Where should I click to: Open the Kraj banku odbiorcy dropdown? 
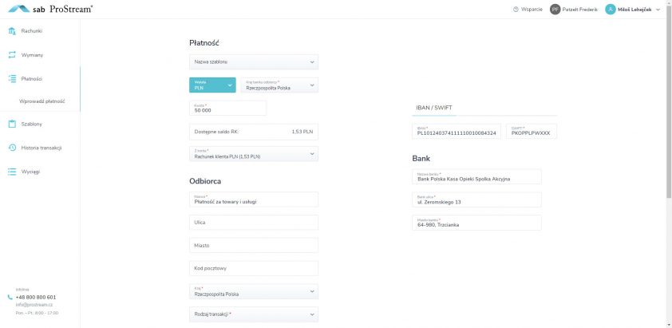coord(279,85)
